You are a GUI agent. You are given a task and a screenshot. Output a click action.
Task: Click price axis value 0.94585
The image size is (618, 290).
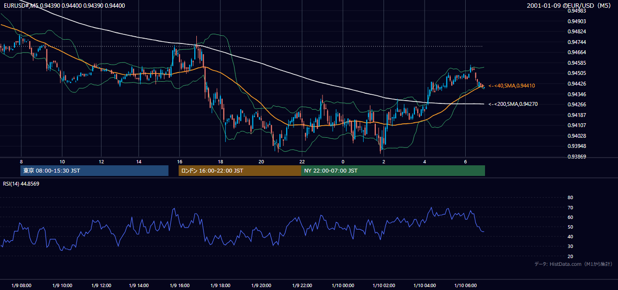click(576, 63)
